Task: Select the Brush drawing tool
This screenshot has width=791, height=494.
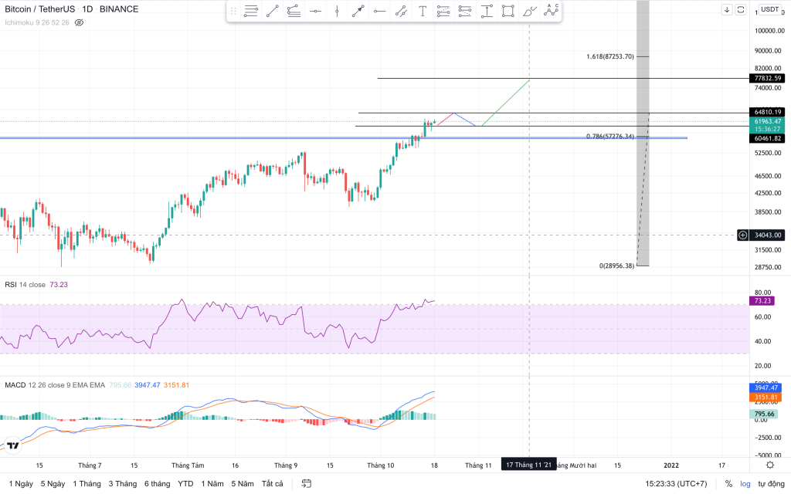Action: pyautogui.click(x=529, y=11)
